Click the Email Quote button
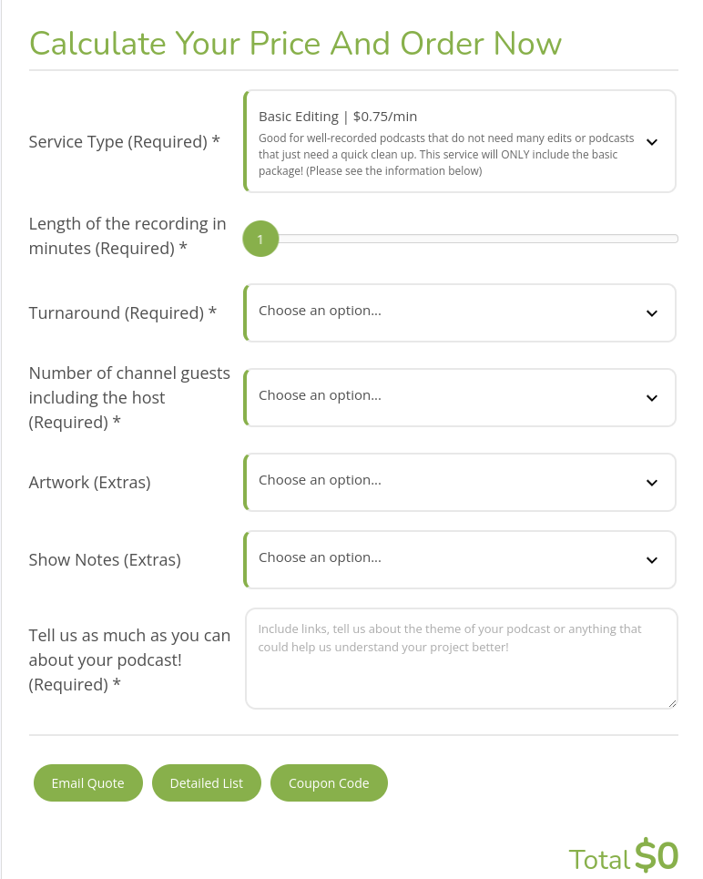 (88, 783)
